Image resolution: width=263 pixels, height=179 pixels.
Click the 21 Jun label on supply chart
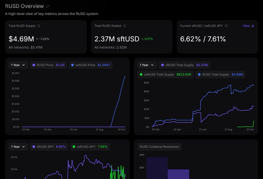[x=203, y=129]
